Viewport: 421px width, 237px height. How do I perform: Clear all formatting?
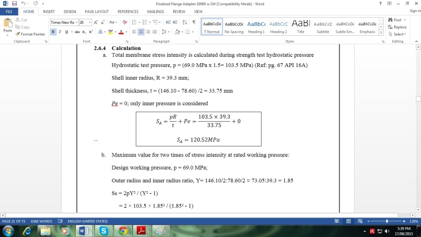[125, 22]
